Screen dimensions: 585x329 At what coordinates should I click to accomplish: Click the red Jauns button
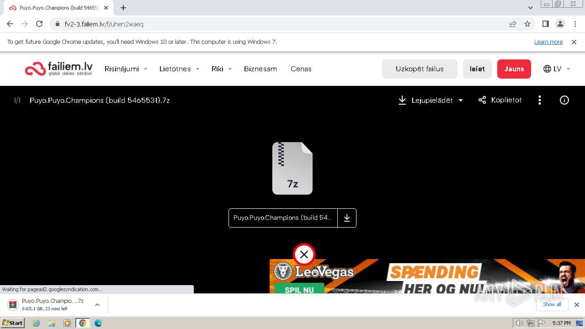point(514,69)
